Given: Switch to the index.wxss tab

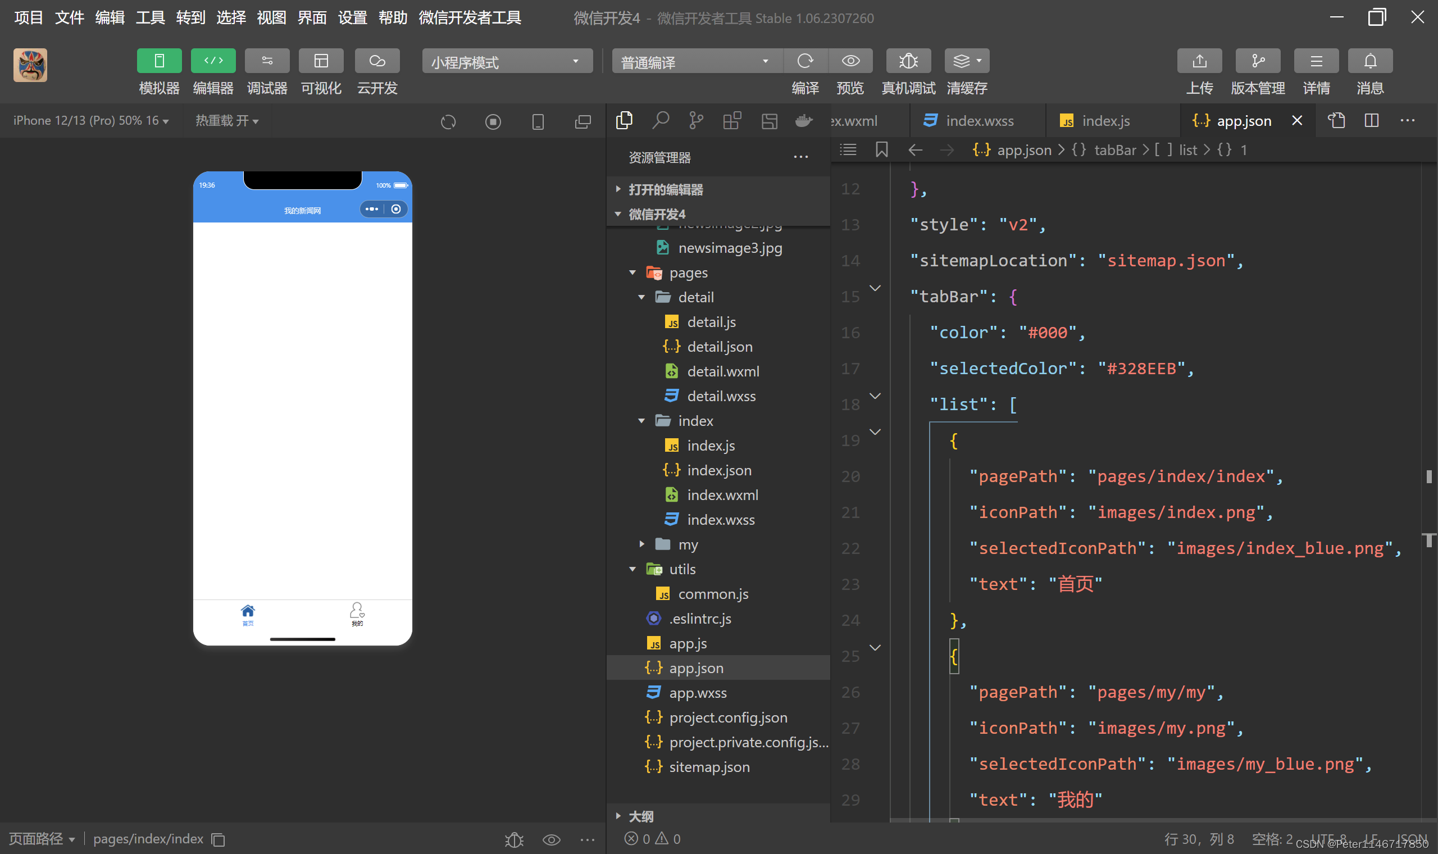Looking at the screenshot, I should 979,121.
